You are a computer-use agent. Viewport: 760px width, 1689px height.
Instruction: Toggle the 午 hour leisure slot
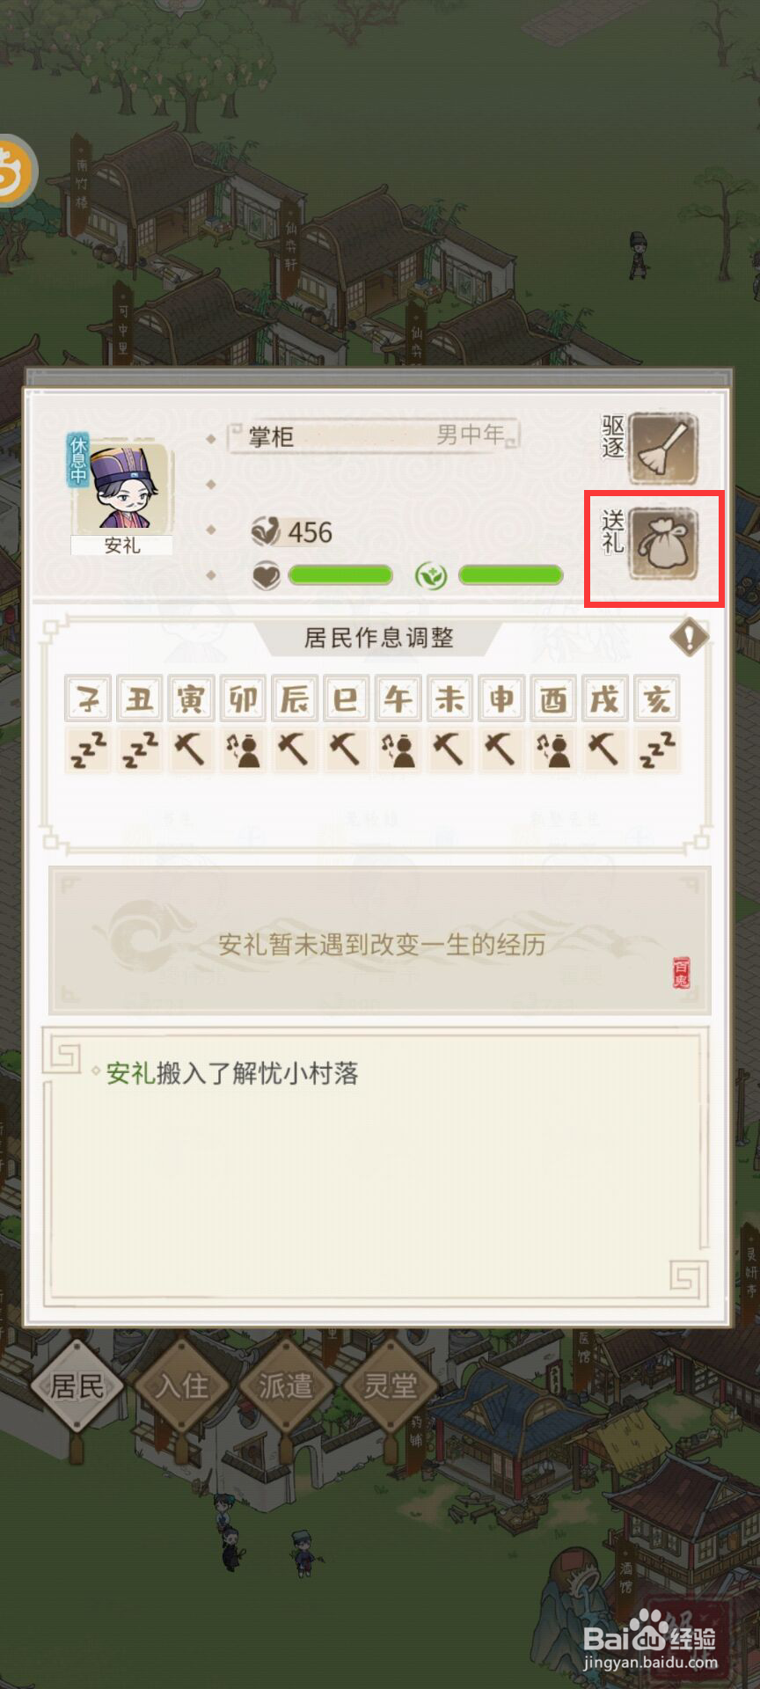tap(398, 750)
